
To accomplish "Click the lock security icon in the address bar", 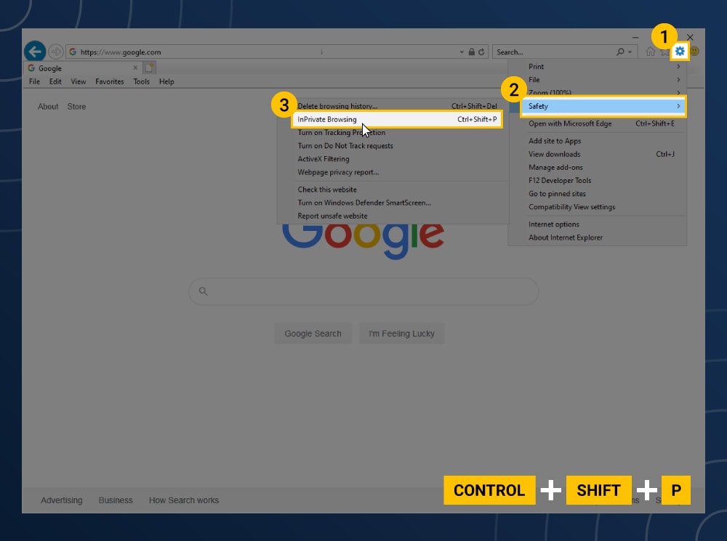I will [x=472, y=52].
